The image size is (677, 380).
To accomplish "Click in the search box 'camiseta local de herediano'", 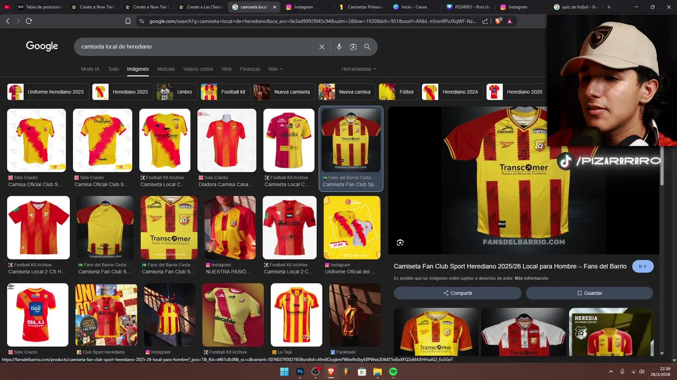I will coord(196,46).
